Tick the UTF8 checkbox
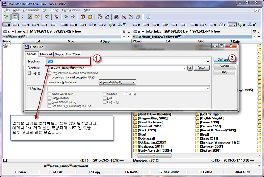Viewport: 264px width, 177px height. (x=126, y=94)
